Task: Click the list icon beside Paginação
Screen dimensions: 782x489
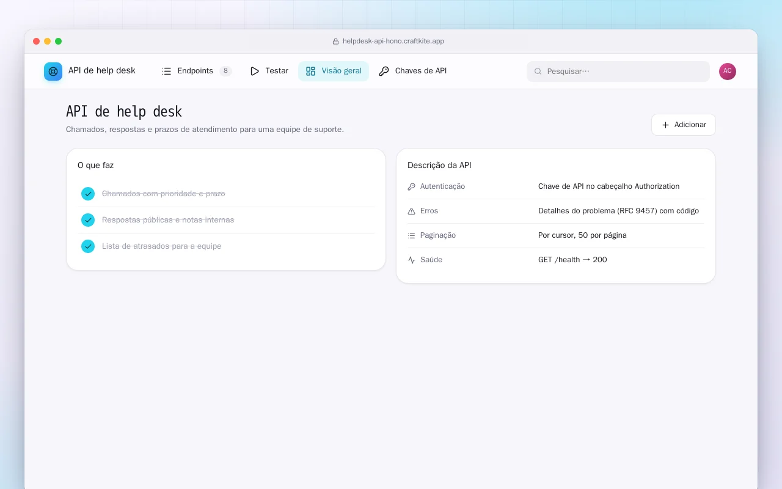Action: (x=412, y=235)
